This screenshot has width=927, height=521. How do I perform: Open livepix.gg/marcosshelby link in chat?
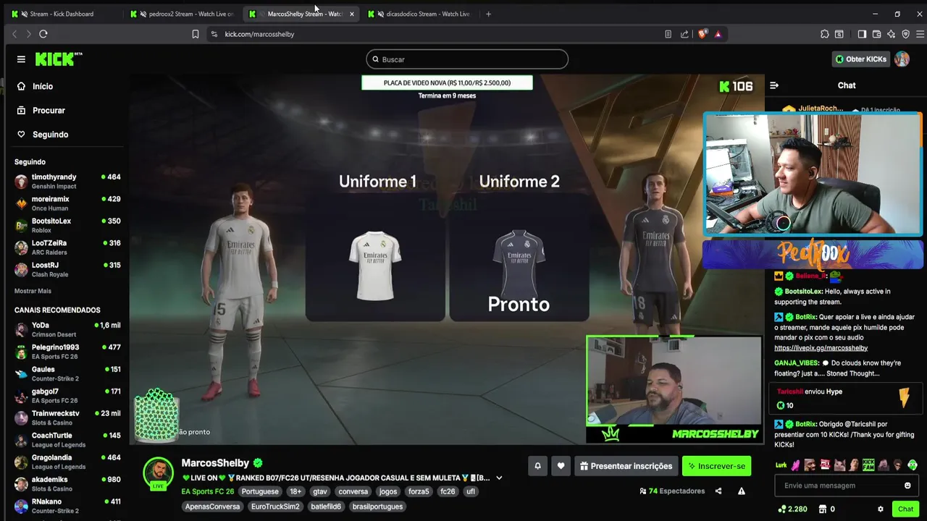coord(821,348)
